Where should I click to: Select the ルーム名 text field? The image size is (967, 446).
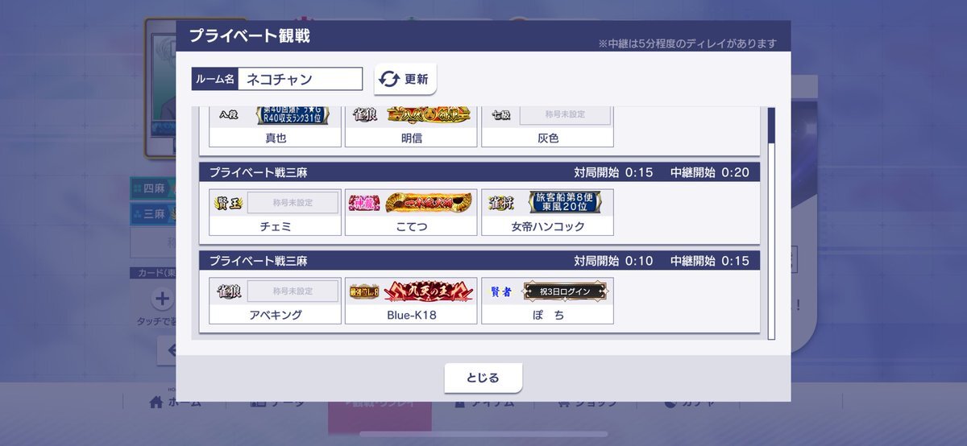[x=301, y=79]
